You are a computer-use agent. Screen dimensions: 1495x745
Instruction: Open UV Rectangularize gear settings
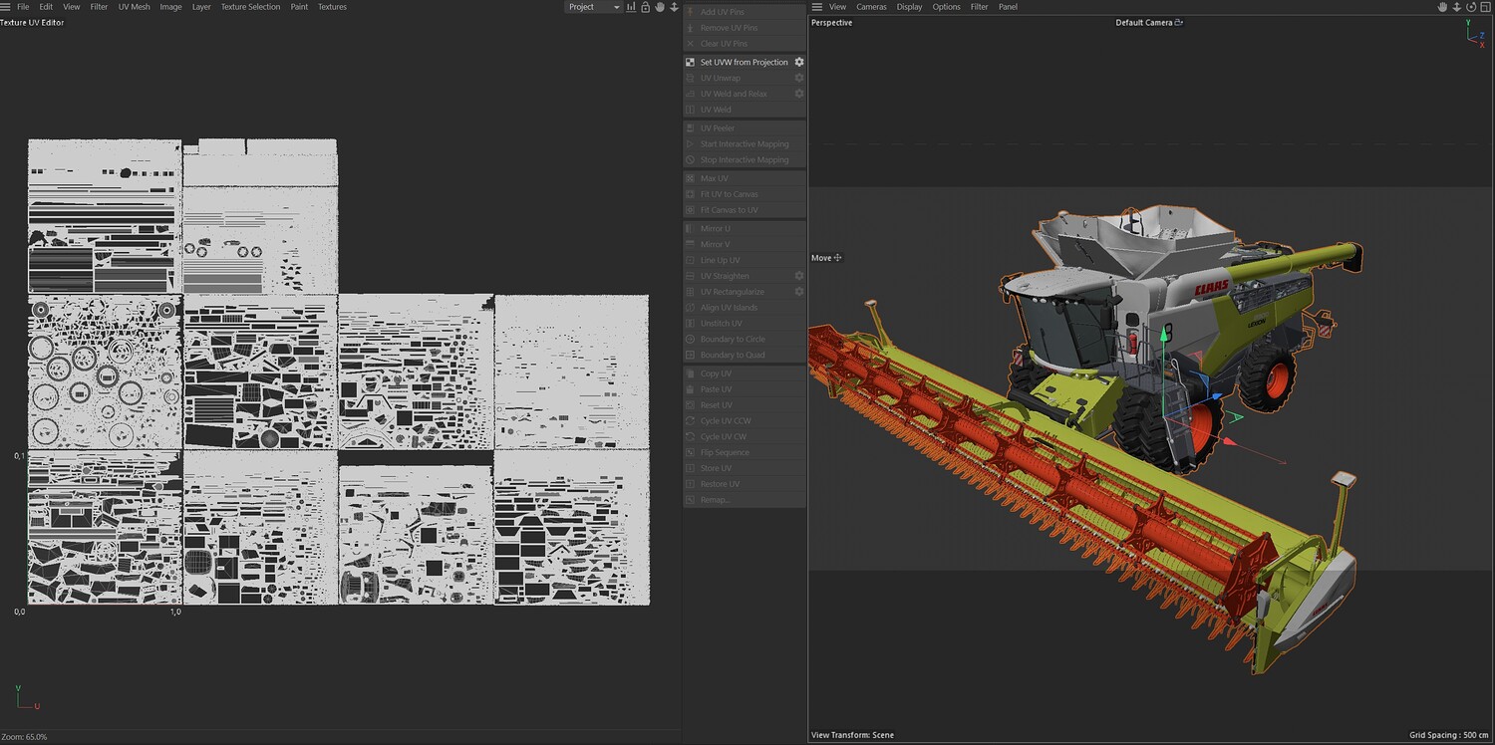tap(798, 292)
